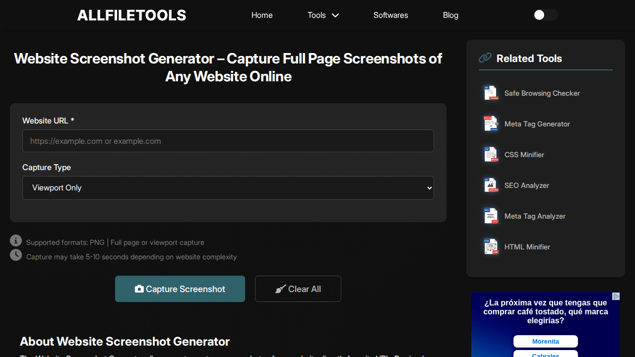Choose the Morenita answer in the ad
Viewport: 635px width, 357px height.
click(x=545, y=342)
